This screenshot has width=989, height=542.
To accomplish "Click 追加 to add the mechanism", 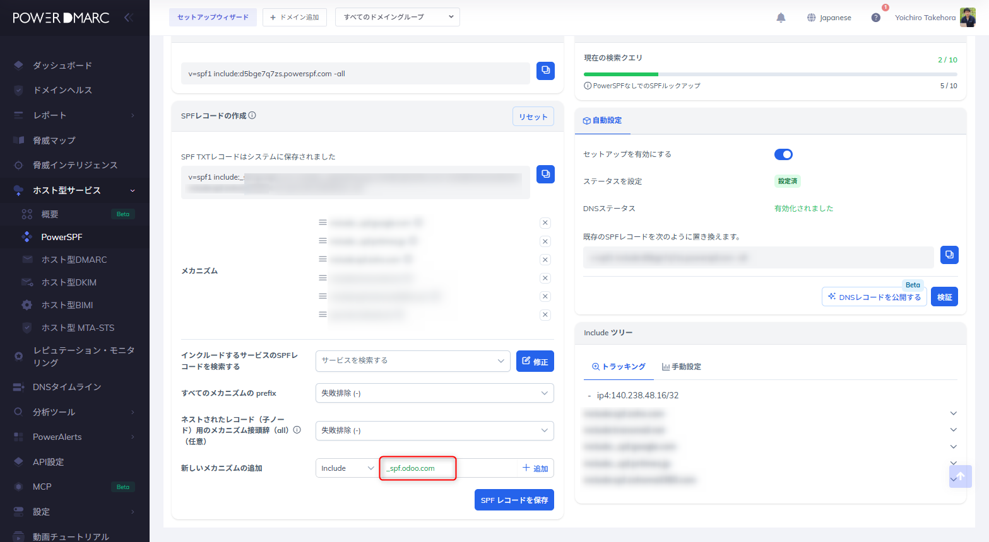I will pos(535,468).
